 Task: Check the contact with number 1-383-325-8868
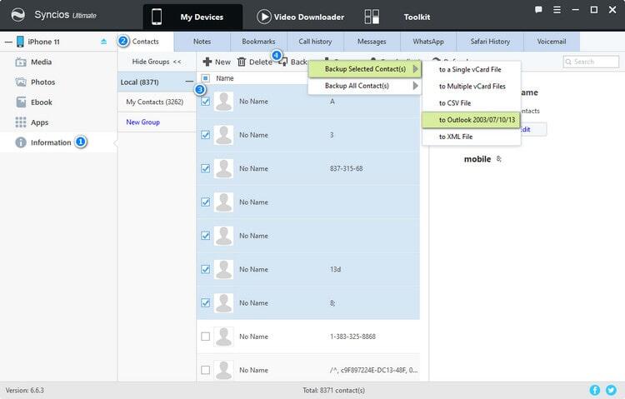coord(206,337)
